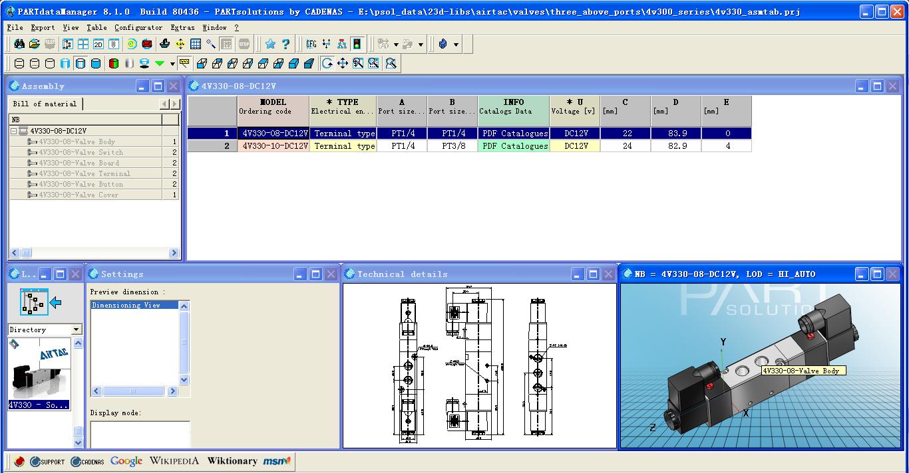The image size is (909, 473).
Task: Click the blue tree structure icon in left panel
Action: tap(34, 302)
